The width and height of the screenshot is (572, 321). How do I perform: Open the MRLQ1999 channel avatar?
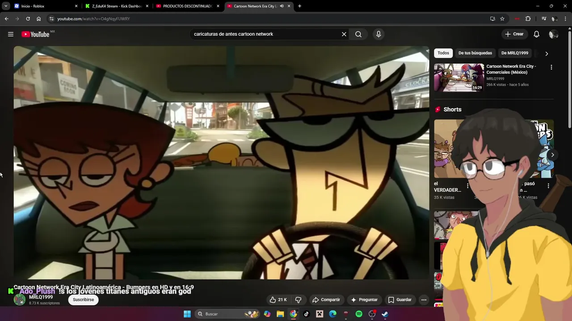click(x=20, y=300)
